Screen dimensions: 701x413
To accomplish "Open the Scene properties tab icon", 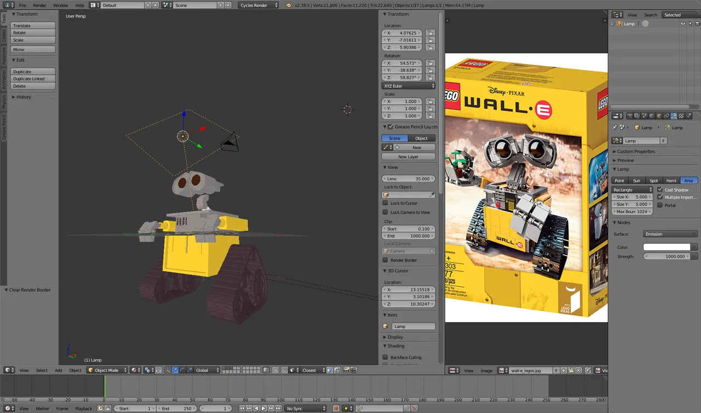I will pos(645,116).
